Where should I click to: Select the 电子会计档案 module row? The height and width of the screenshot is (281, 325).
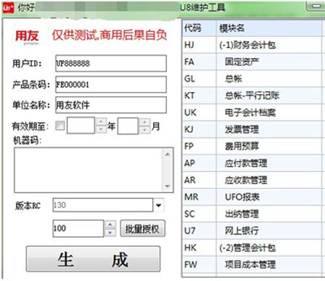point(252,112)
